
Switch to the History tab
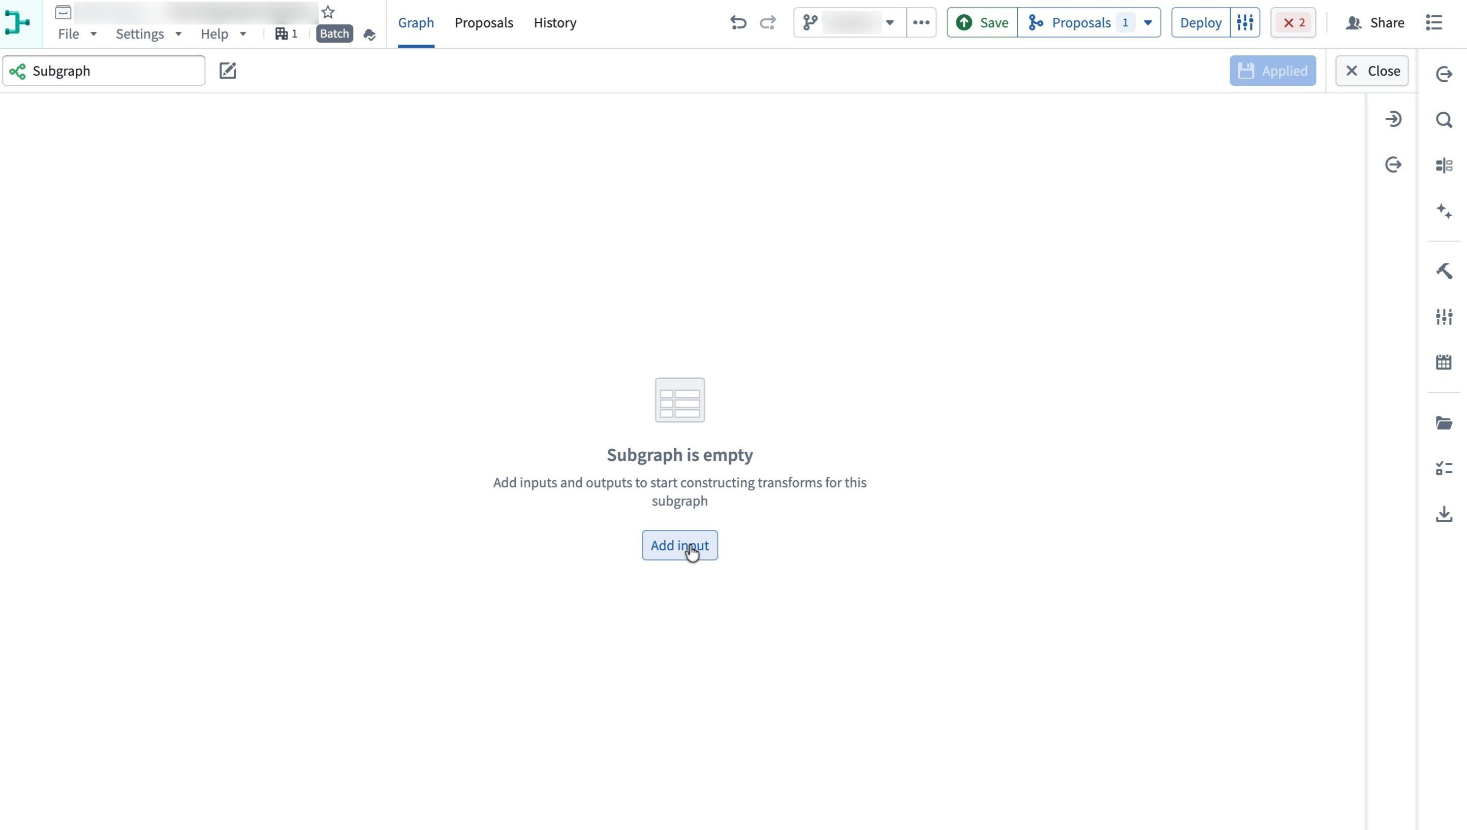coord(554,23)
